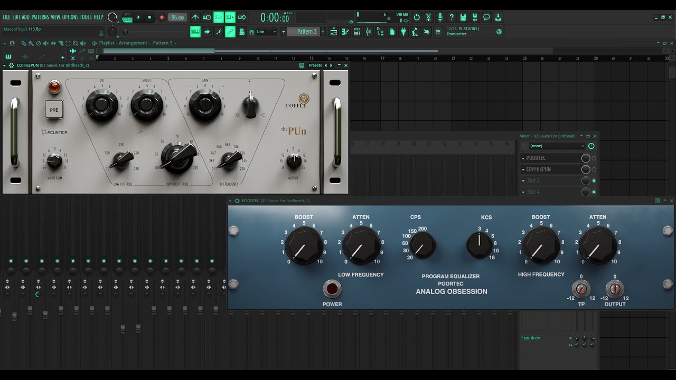
Task: Open the PATTERNS menu
Action: [x=40, y=17]
